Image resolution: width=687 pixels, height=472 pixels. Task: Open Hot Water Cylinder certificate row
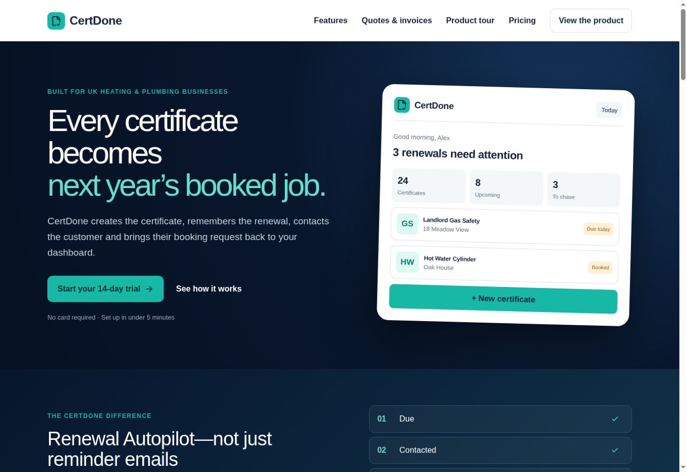coord(504,265)
